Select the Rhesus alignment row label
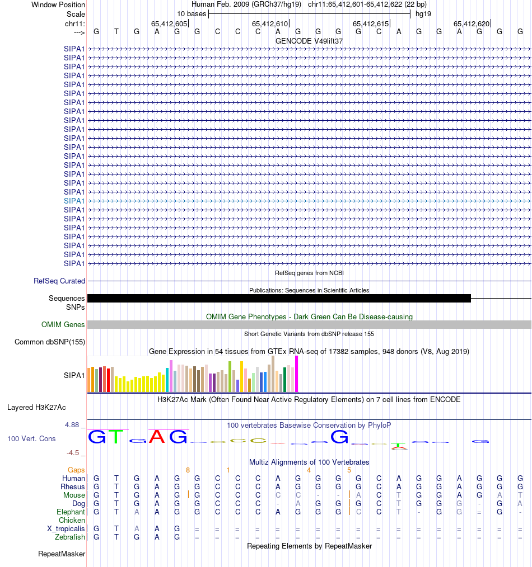The width and height of the screenshot is (532, 567). click(72, 486)
